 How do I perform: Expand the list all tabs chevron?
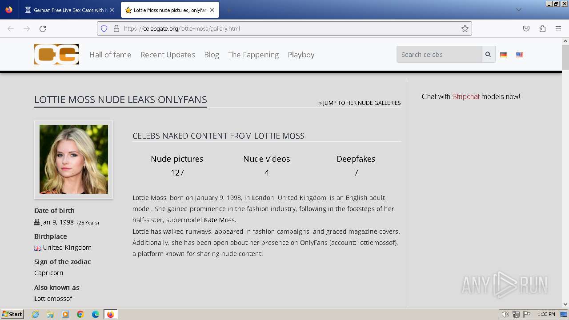click(x=518, y=10)
